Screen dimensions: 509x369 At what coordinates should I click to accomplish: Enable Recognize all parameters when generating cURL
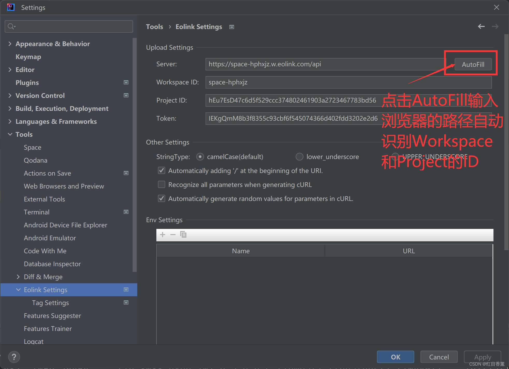pyautogui.click(x=161, y=184)
